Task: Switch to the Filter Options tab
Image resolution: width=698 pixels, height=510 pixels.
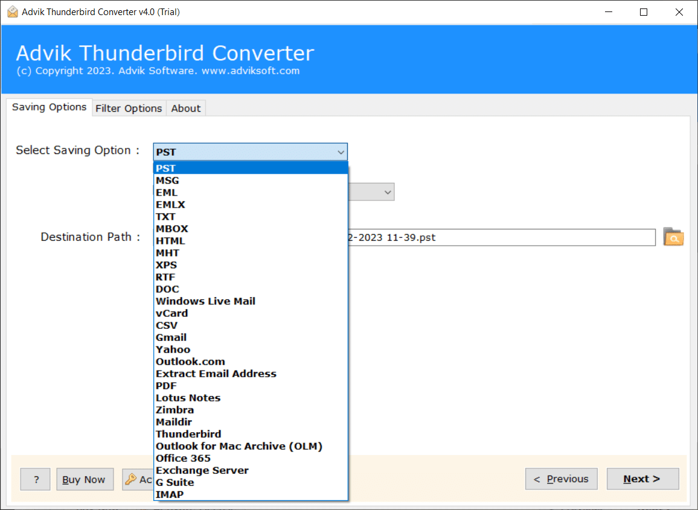Action: pos(129,108)
